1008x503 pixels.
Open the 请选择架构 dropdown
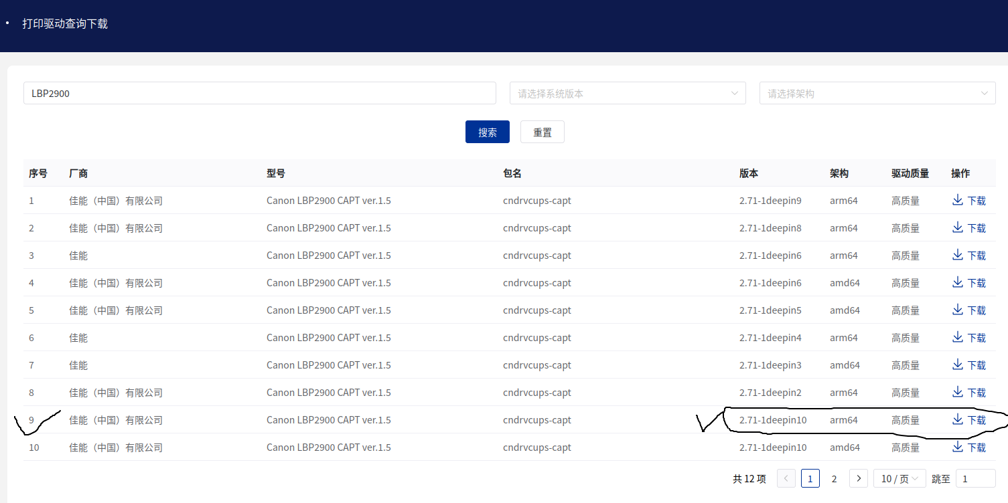(x=877, y=93)
